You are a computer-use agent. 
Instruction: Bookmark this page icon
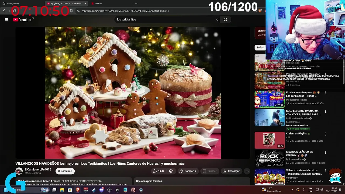71,11
